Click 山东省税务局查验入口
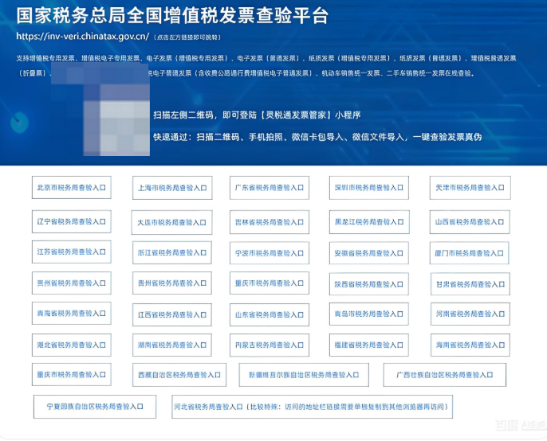 [x=270, y=315]
